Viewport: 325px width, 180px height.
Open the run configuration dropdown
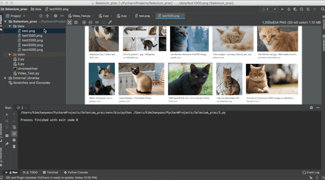(269, 9)
